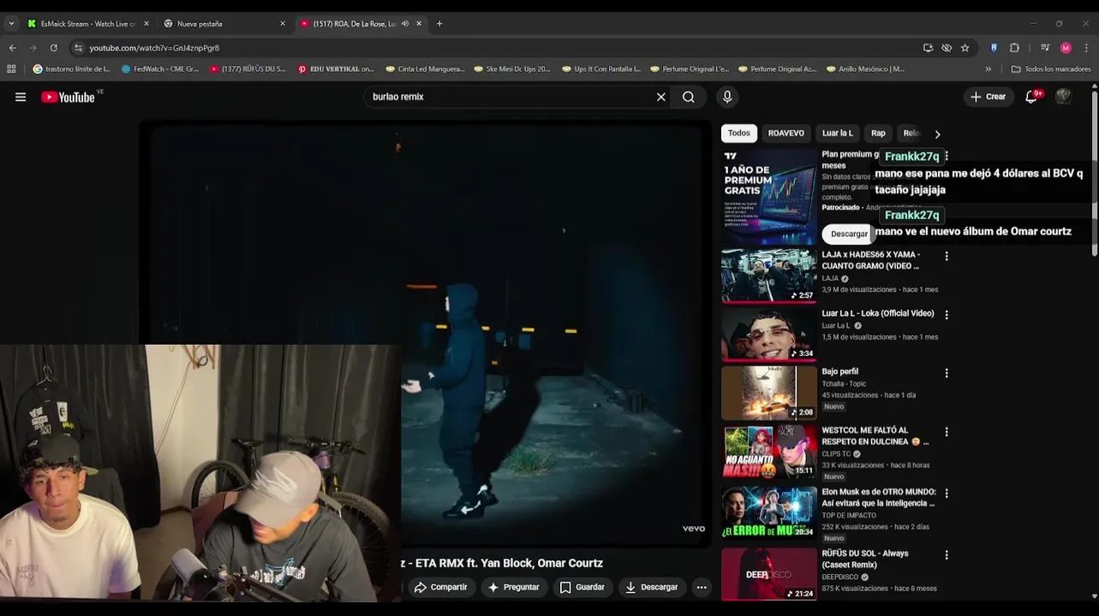The image size is (1099, 616).
Task: Bookmark this page with the star icon
Action: tap(965, 48)
